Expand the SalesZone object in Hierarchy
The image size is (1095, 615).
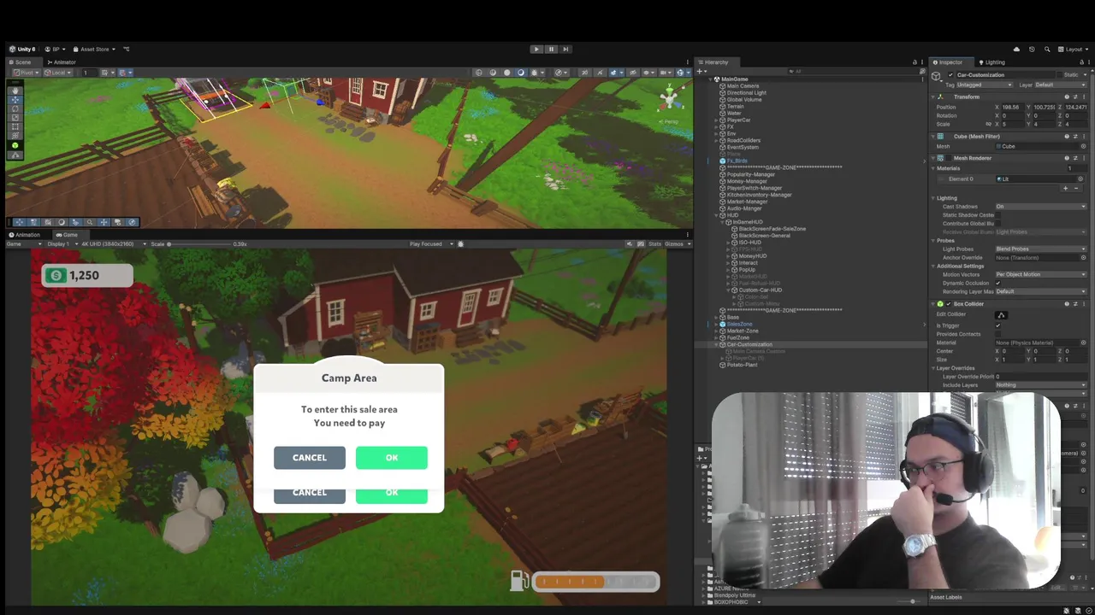coord(716,325)
